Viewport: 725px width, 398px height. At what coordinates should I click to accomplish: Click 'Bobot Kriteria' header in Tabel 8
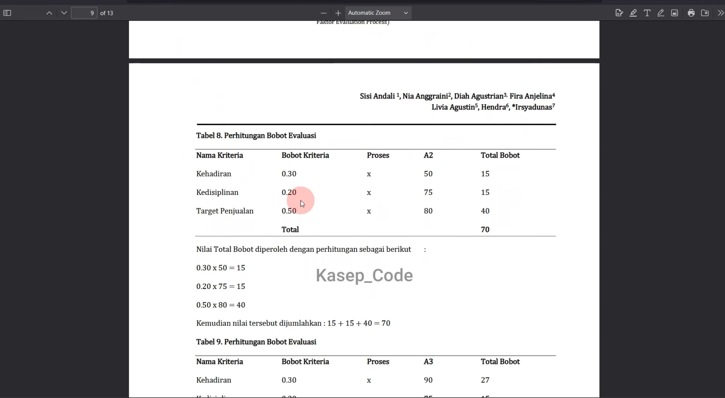pos(305,155)
